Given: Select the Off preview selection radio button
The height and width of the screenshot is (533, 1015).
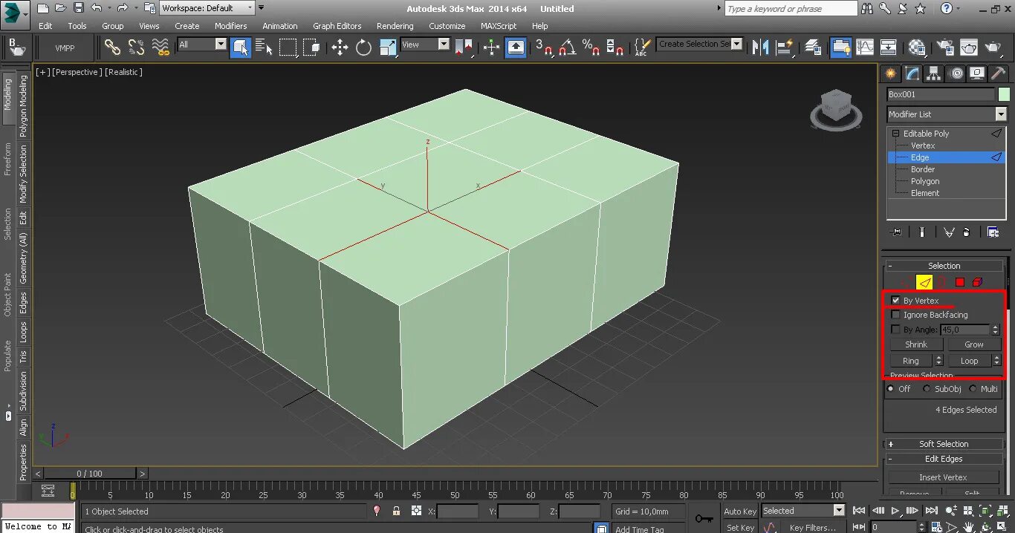Looking at the screenshot, I should point(891,389).
